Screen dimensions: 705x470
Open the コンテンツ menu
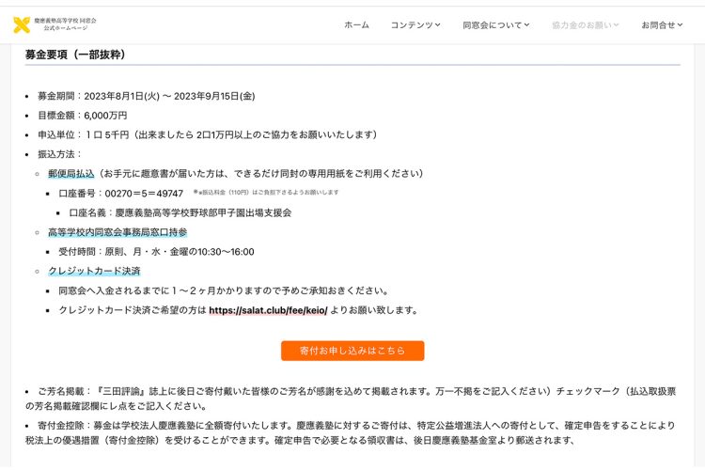(x=415, y=25)
